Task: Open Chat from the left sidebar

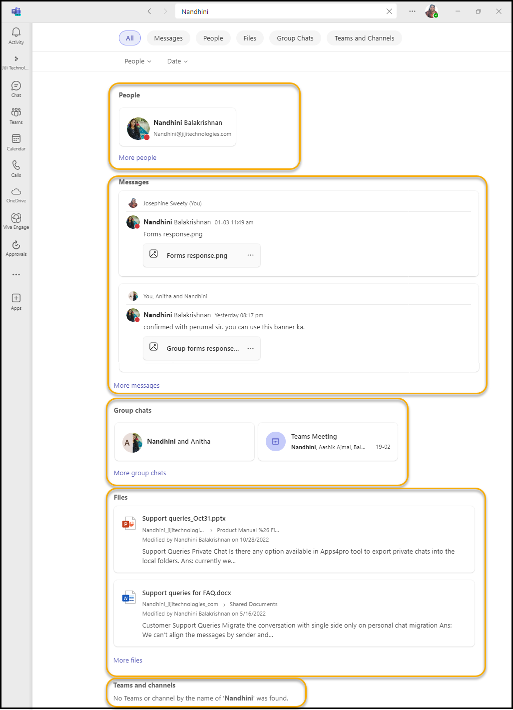Action: [16, 89]
